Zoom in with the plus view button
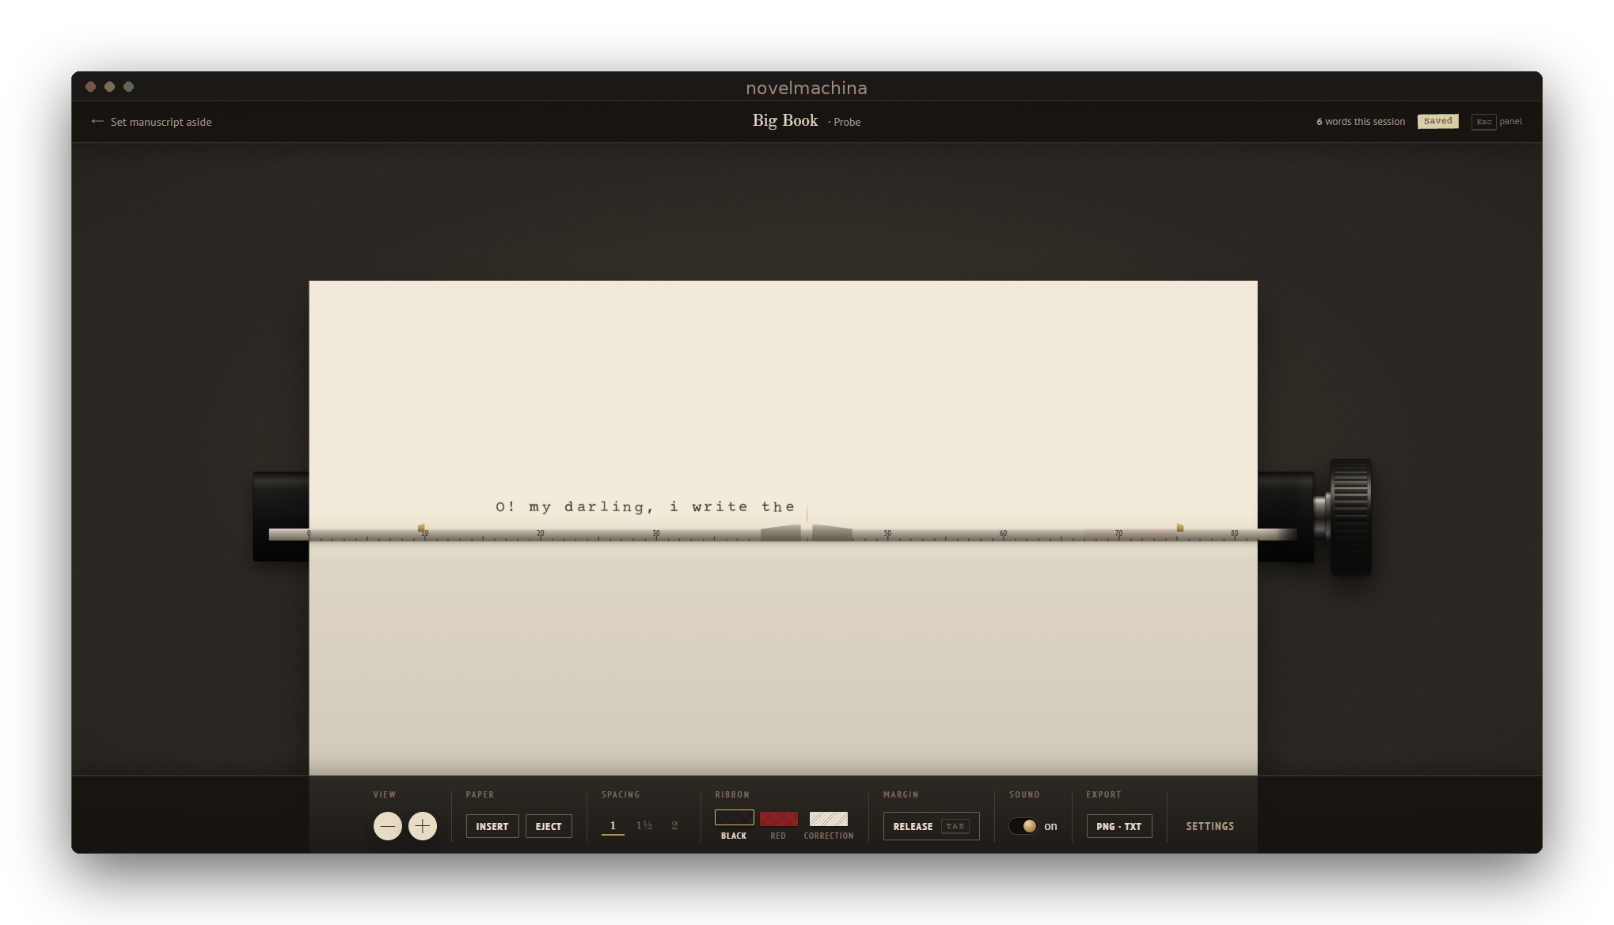Screen dimensions: 1614x925 click(x=423, y=826)
